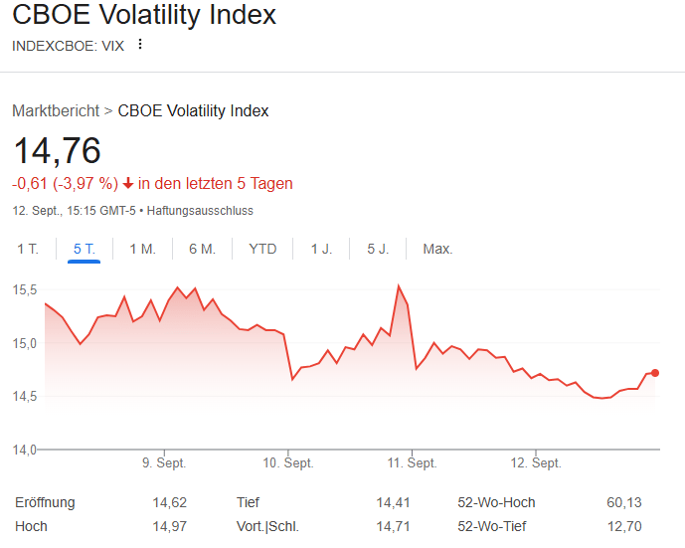This screenshot has width=685, height=548.
Task: Switch chart to 1 M. range
Action: point(142,249)
